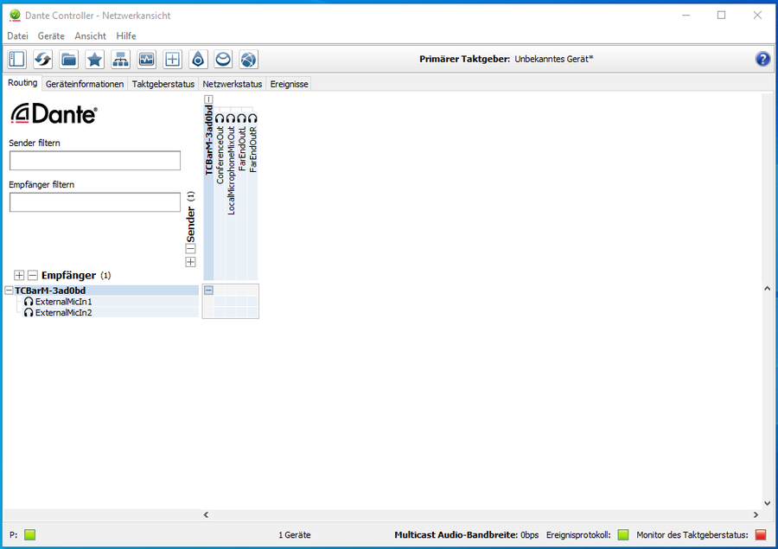Click the minus cell in the routing grid
The height and width of the screenshot is (549, 778).
tap(208, 290)
